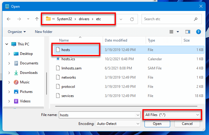Screen dimensions: 209x135
Task: Select drivers in the address path
Action: [84, 19]
